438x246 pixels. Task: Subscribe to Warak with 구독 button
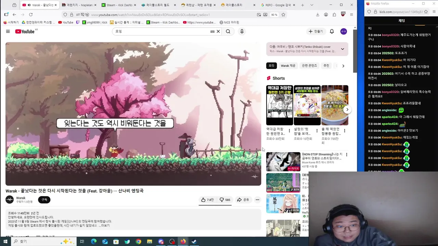[44, 200]
